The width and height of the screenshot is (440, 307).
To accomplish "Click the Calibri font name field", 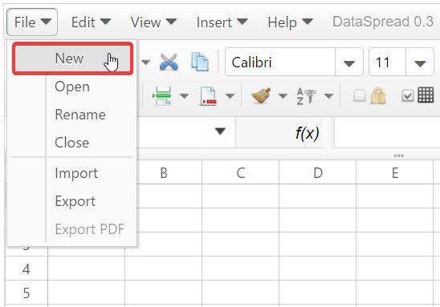I will click(280, 63).
